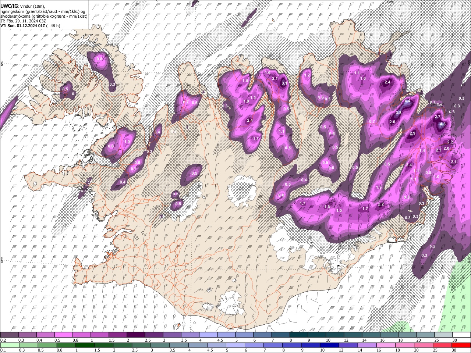This screenshot has height=353, width=471.
Task: Click the 1.0 value label in west Iceland
Action: [x=127, y=142]
